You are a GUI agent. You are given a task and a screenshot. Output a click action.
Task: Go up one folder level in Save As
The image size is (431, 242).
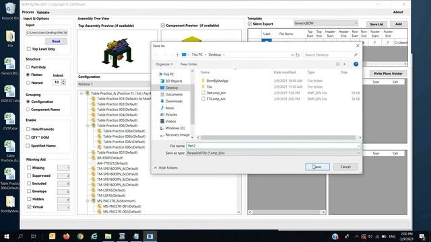click(x=177, y=54)
